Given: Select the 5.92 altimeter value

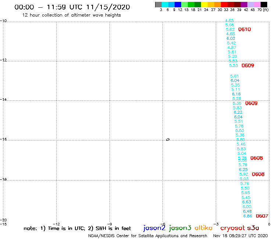Looking at the screenshot, I should (244, 174).
